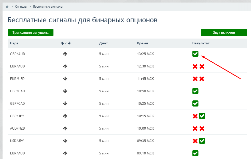Click the Длит. column header

[104, 43]
